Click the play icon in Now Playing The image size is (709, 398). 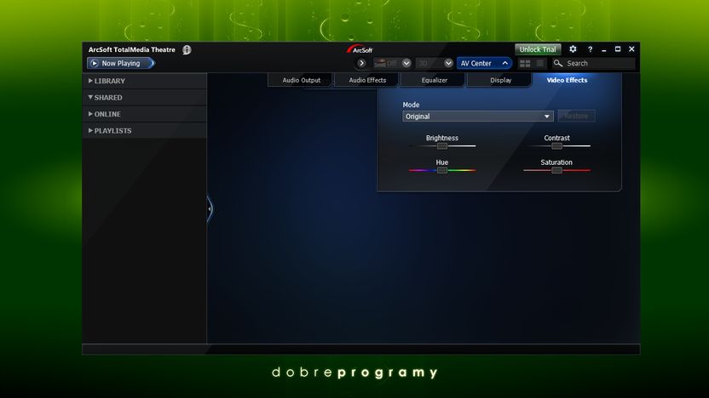(x=95, y=63)
